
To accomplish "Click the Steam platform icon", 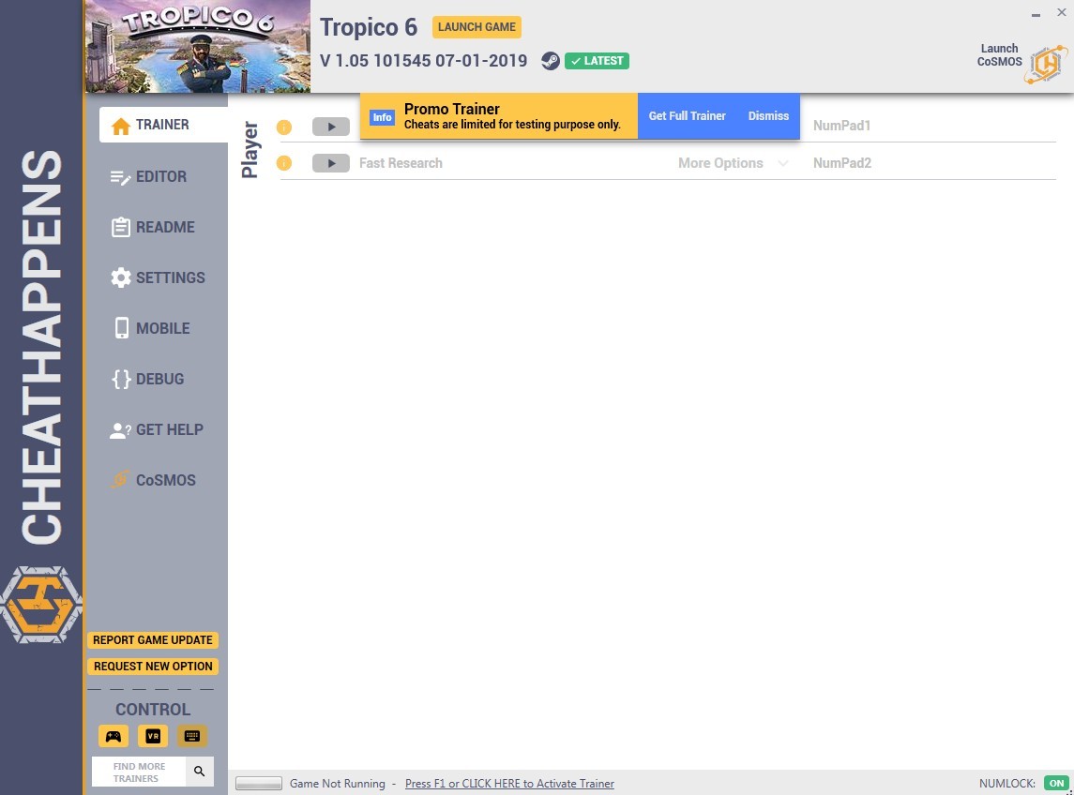I will [550, 61].
